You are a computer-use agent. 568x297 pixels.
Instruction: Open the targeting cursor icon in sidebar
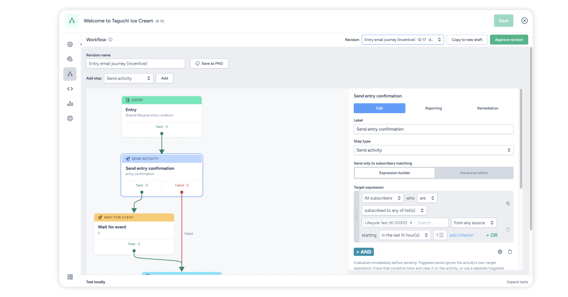(x=70, y=59)
